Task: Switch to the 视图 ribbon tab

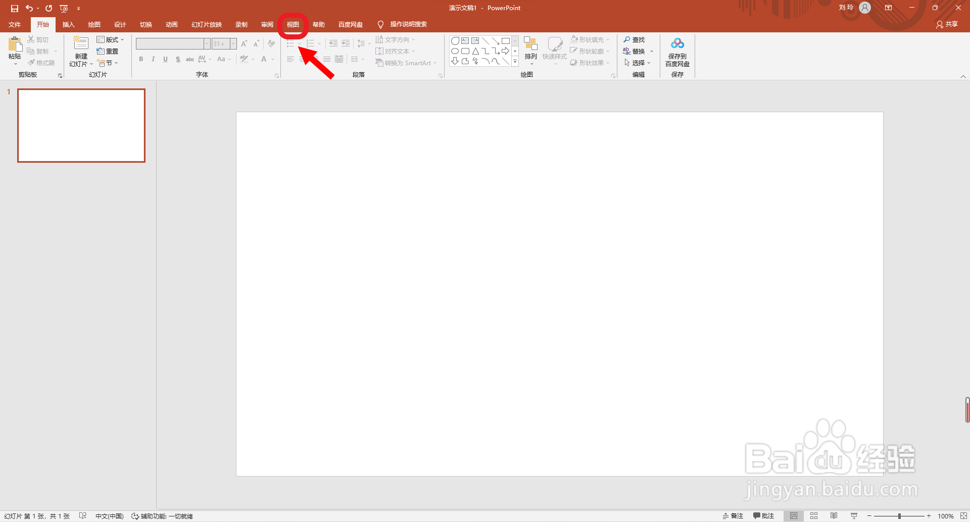Action: click(293, 24)
